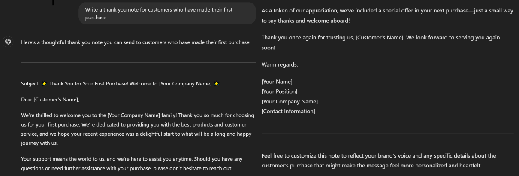The height and width of the screenshot is (176, 519).
Task: Select the user prompt bubble about thank you note
Action: (x=167, y=13)
